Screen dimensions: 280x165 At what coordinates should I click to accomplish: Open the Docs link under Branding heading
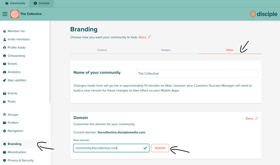[x=142, y=37]
